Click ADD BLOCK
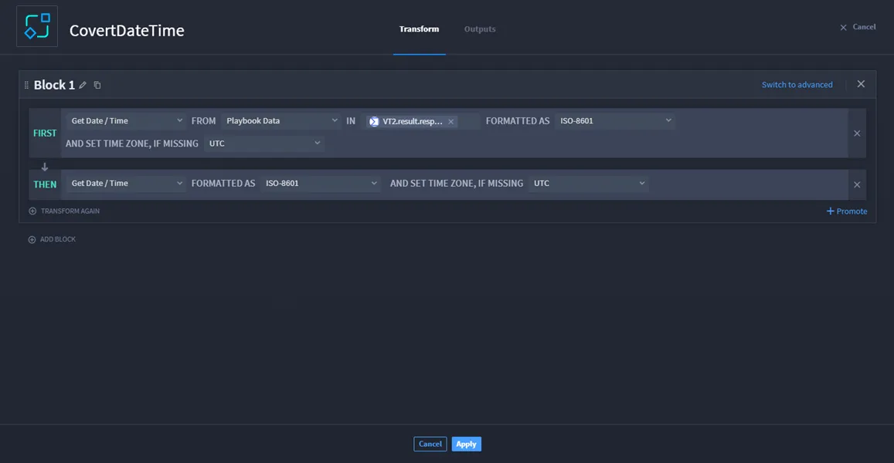The width and height of the screenshot is (894, 463). pyautogui.click(x=58, y=239)
